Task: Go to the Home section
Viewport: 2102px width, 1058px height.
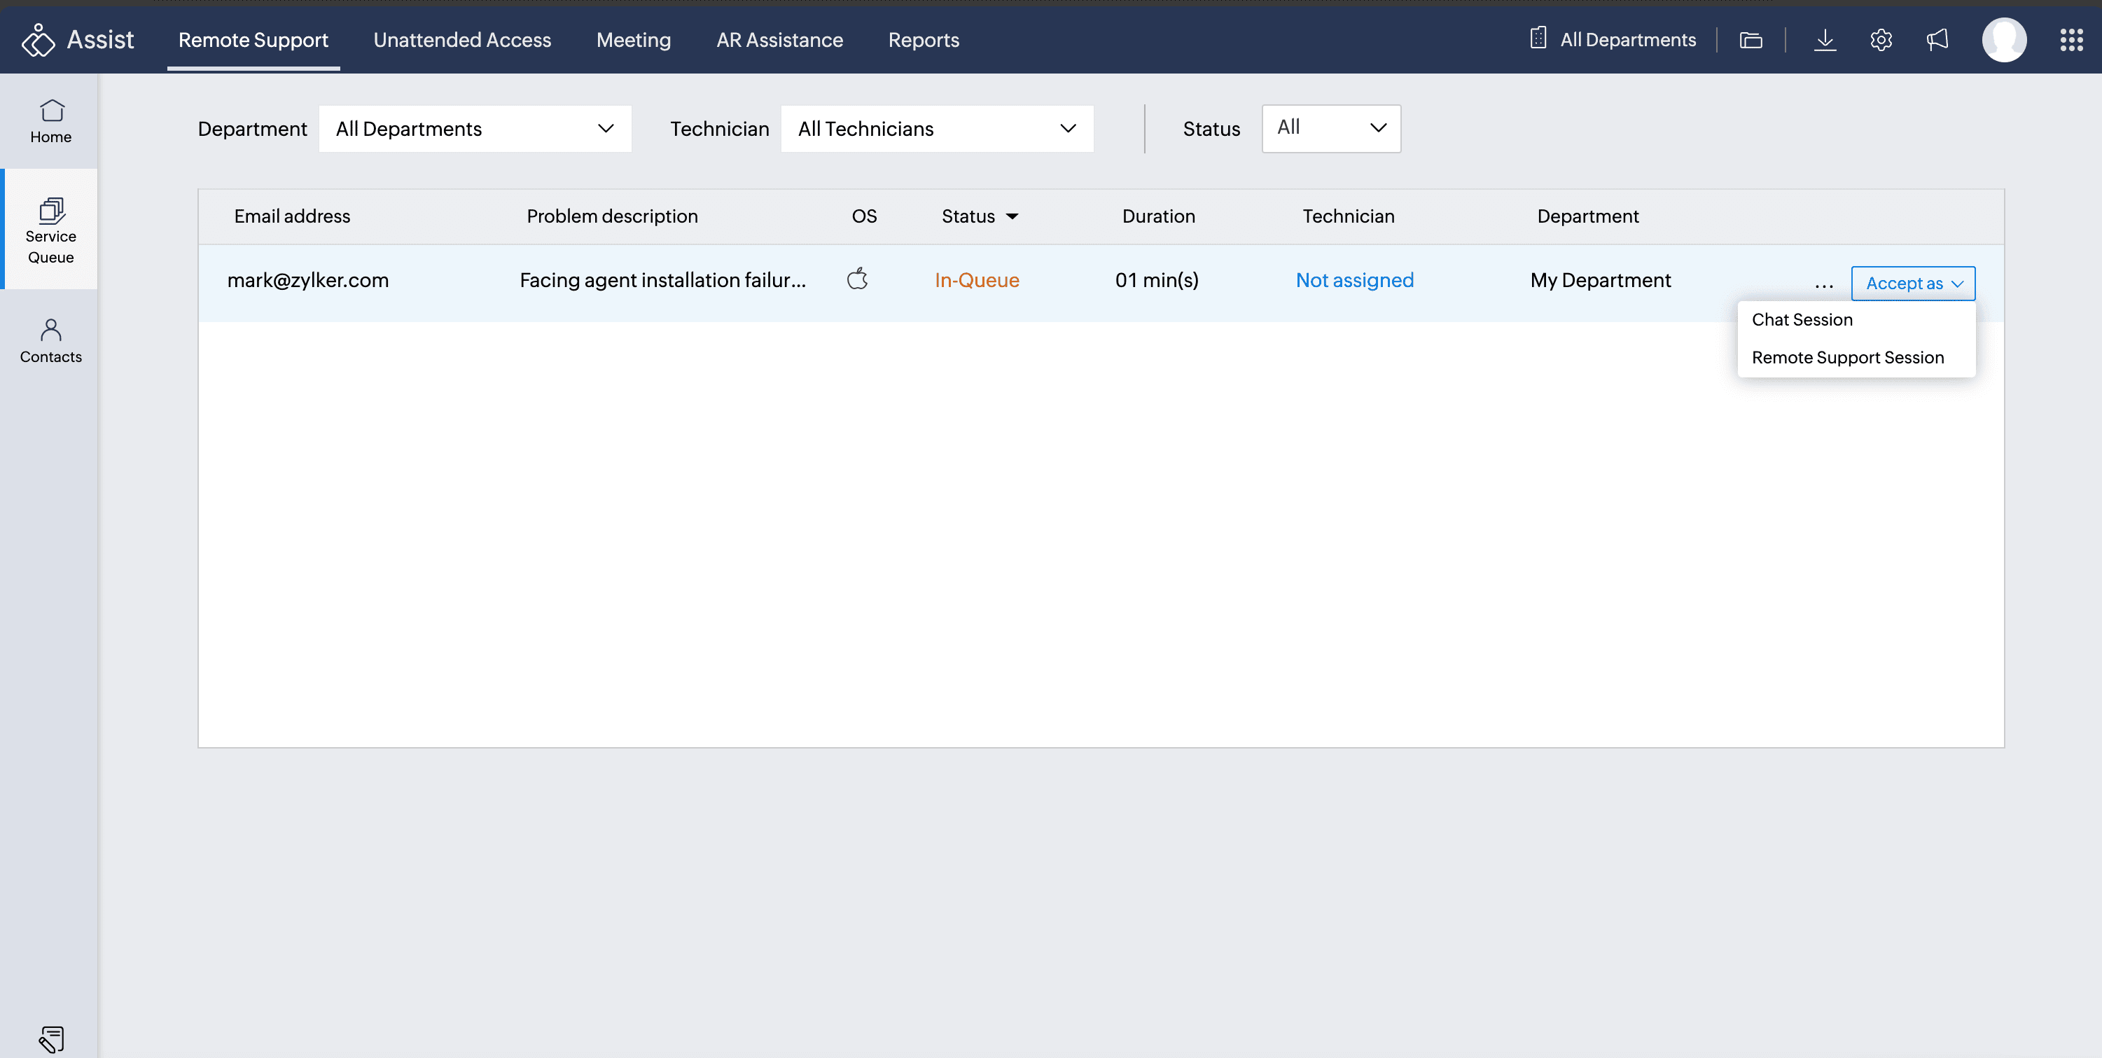Action: pos(50,120)
